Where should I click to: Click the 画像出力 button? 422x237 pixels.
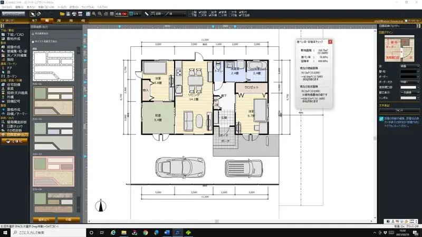point(44,220)
